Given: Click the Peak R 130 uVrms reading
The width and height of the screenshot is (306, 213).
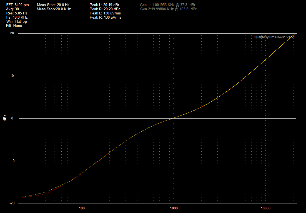Looking at the screenshot, I should coord(105,17).
